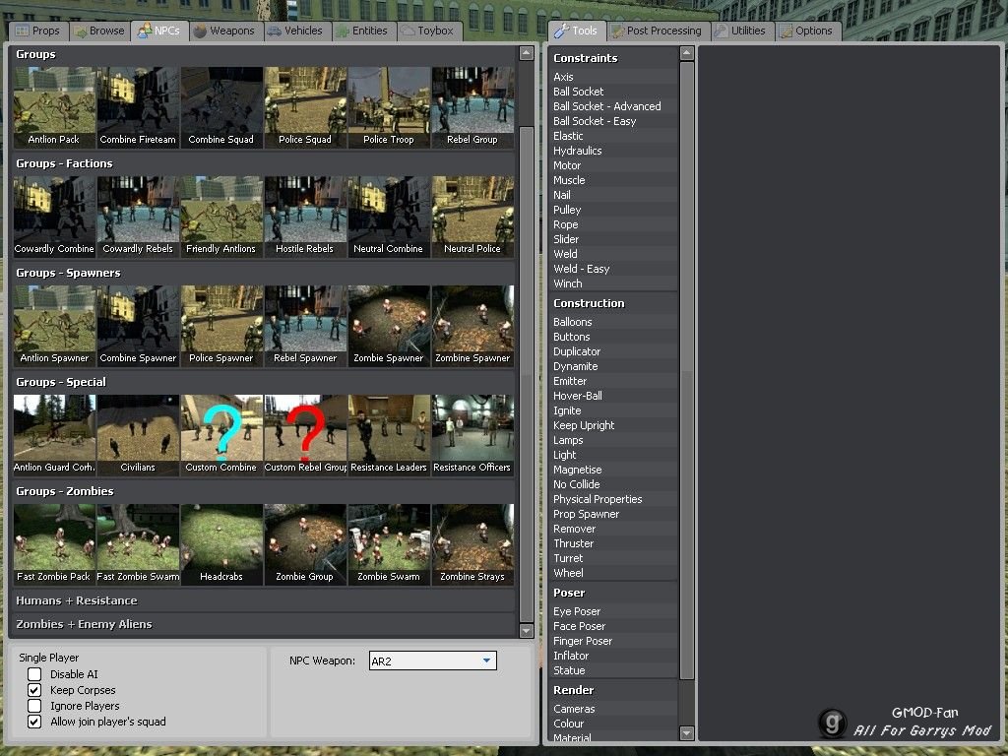Switch to the Weapons tab
Viewport: 1008px width, 756px height.
click(x=224, y=31)
